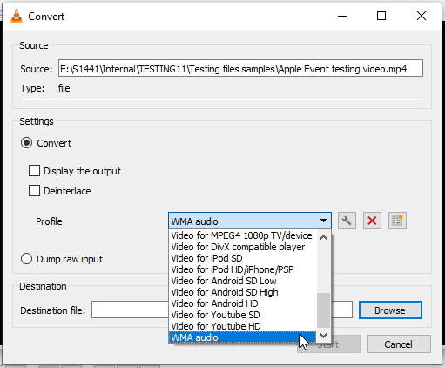Choose Video for MPEG4 1080p TV/device
Image resolution: width=445 pixels, height=368 pixels.
click(x=242, y=235)
